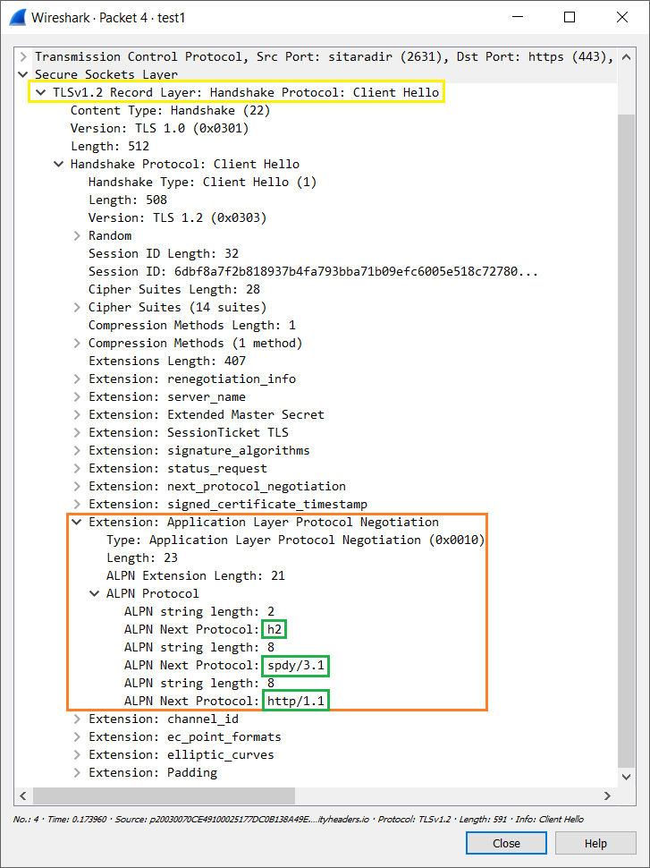Expand Extension: Extended Master Secret
This screenshot has width=650, height=868.
tap(76, 414)
